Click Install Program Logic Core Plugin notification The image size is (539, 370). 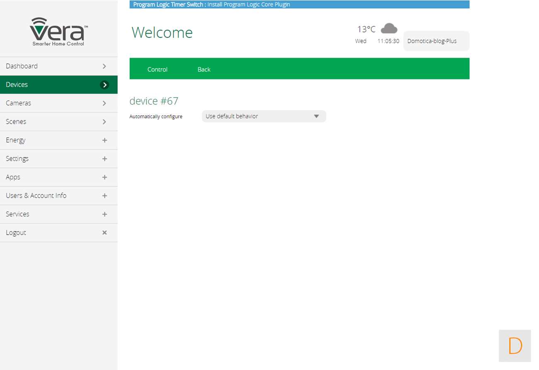248,5
